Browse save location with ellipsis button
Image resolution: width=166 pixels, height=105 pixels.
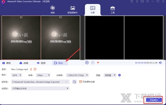(x=66, y=82)
